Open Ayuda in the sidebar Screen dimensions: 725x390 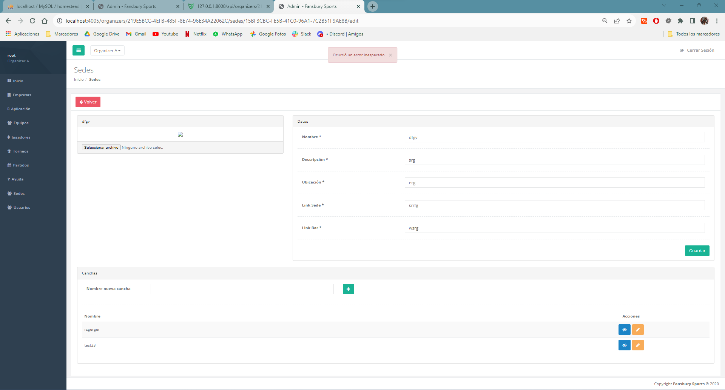point(15,179)
